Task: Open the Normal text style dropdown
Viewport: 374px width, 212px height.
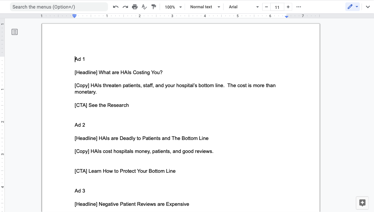Action: (205, 7)
